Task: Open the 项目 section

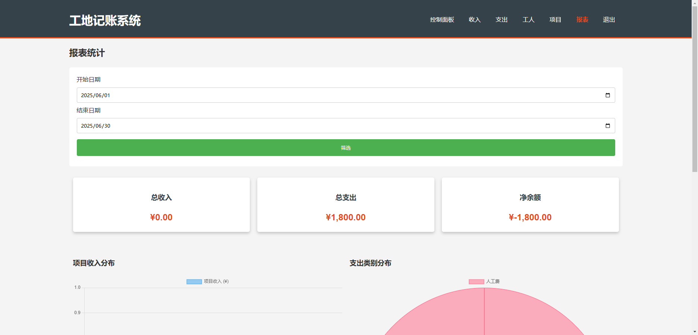Action: (x=555, y=20)
